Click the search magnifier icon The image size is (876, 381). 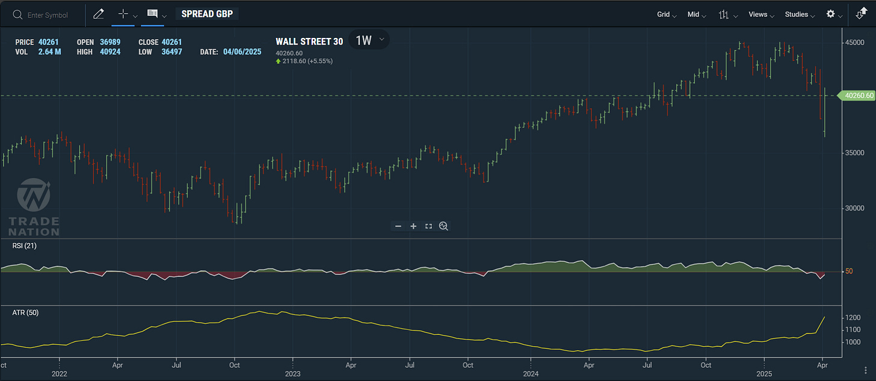coord(17,14)
